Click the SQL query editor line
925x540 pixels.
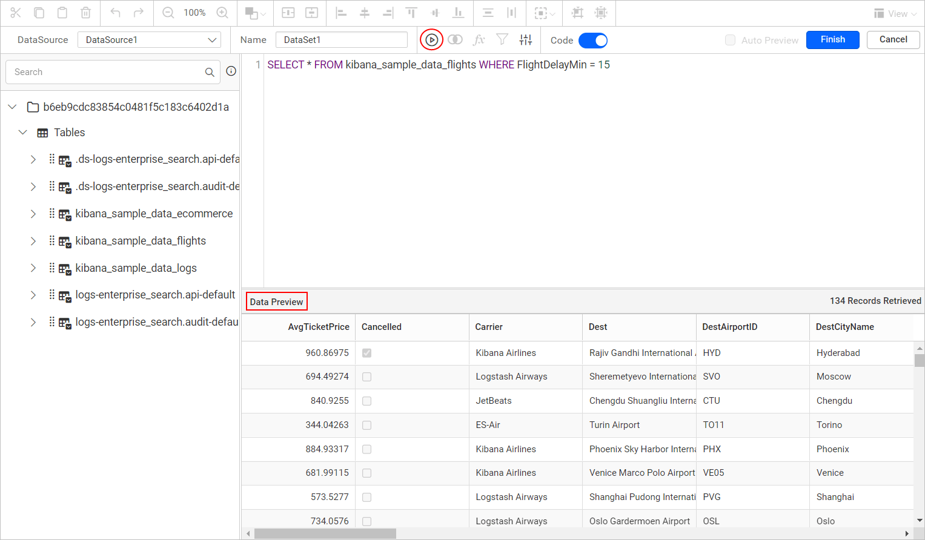click(439, 65)
